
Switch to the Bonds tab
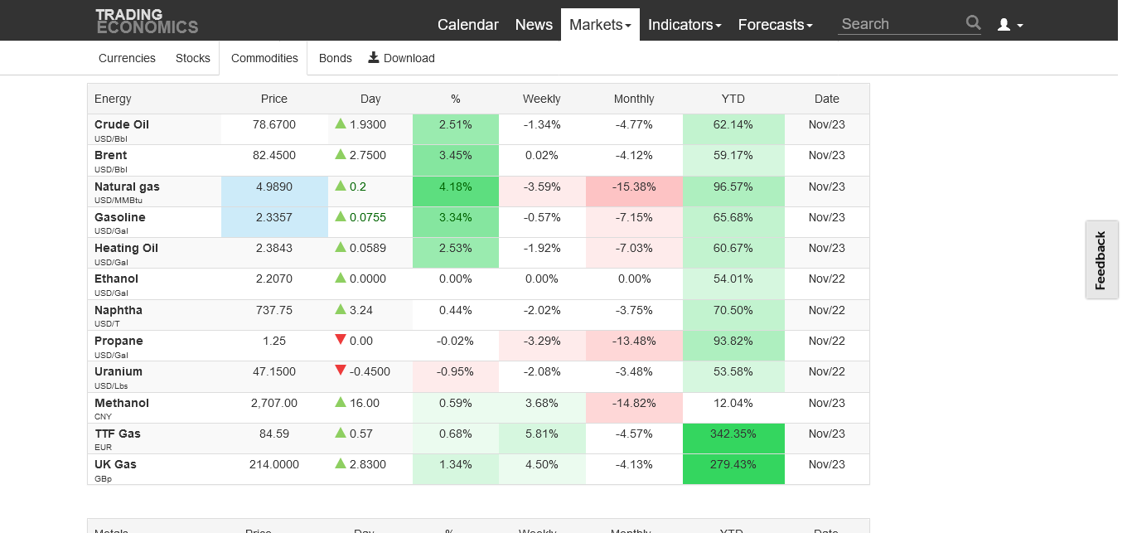click(335, 58)
